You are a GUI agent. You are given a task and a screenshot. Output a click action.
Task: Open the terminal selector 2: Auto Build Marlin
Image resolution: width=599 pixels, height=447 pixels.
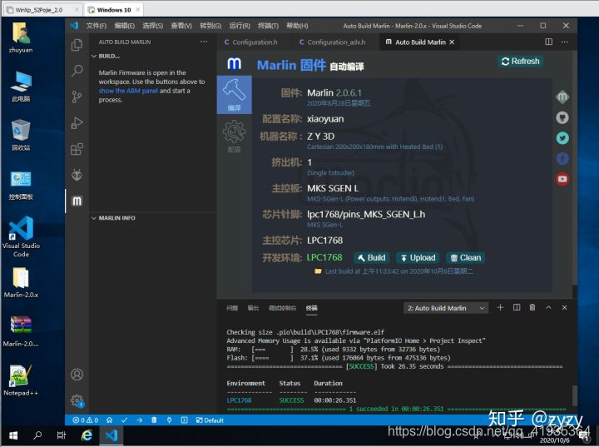click(446, 308)
